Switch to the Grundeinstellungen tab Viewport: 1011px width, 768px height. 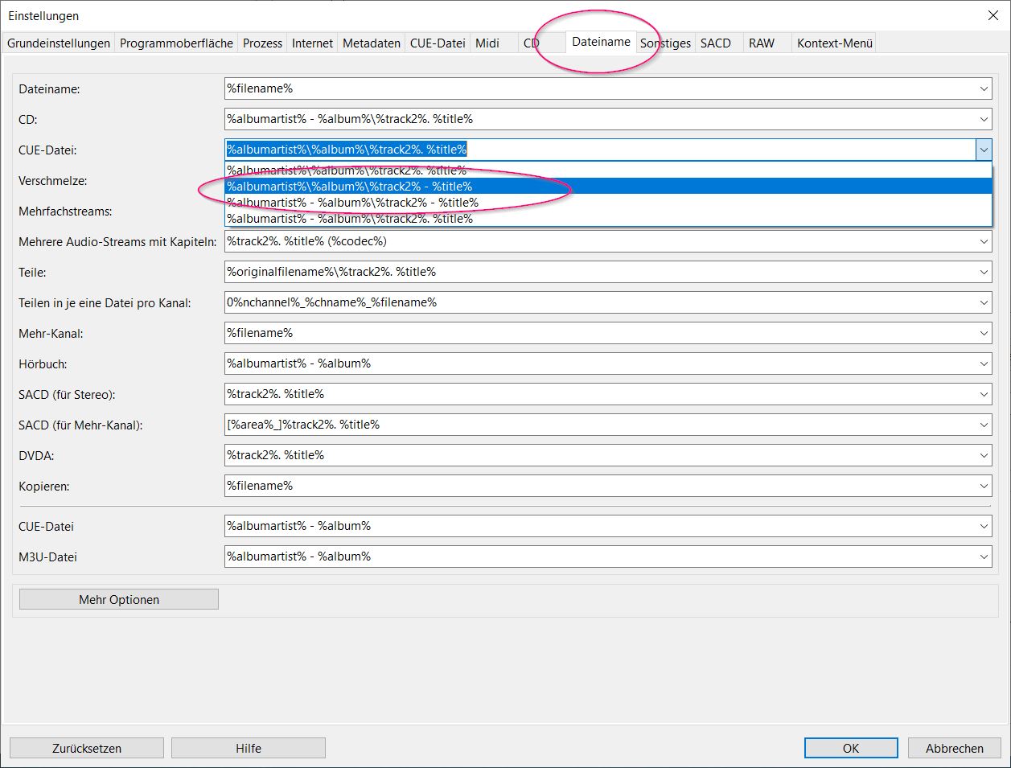pos(59,43)
